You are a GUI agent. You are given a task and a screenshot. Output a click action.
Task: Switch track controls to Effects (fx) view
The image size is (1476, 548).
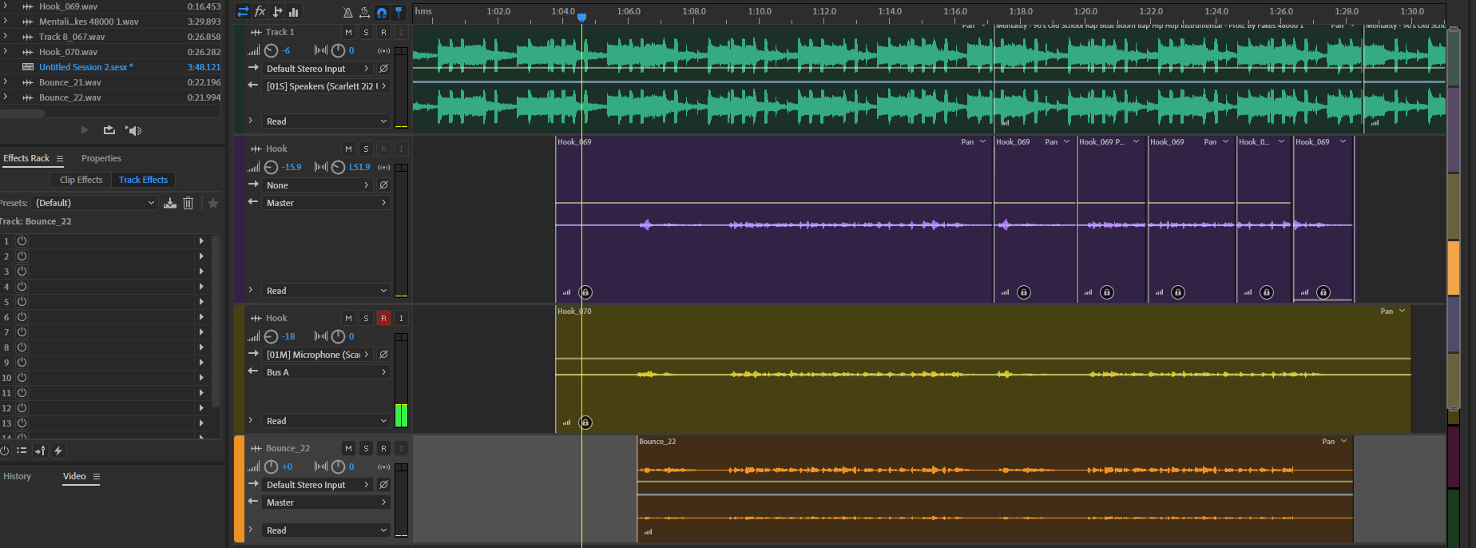pyautogui.click(x=260, y=12)
